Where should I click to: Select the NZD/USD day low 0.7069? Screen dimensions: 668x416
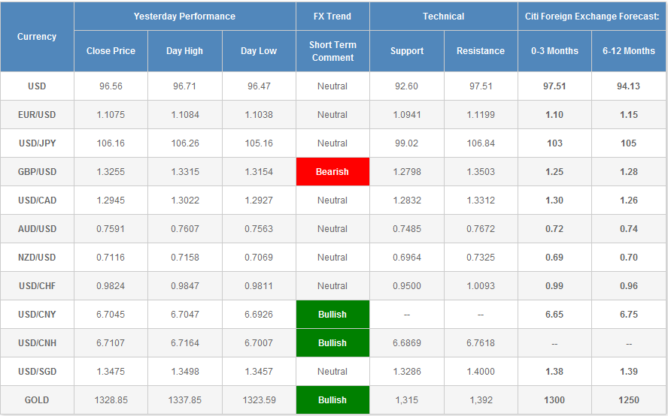click(x=259, y=258)
